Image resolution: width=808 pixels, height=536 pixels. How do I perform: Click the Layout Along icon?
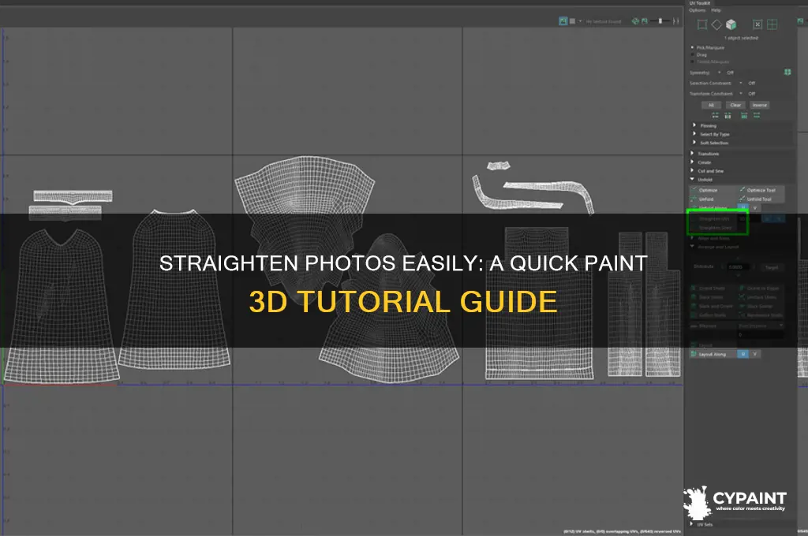click(694, 354)
